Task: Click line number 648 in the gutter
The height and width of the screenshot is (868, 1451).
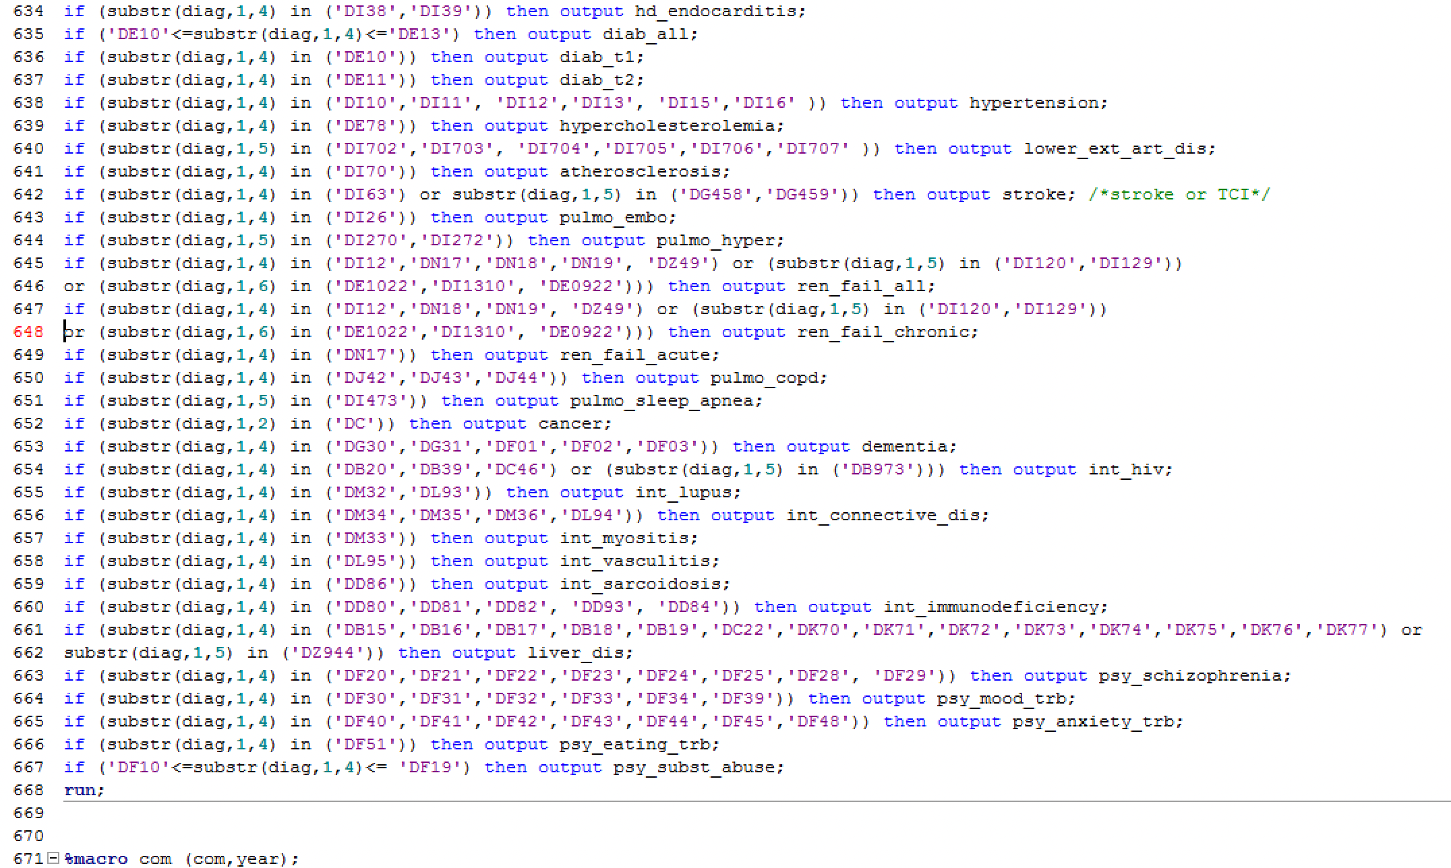Action: tap(28, 332)
